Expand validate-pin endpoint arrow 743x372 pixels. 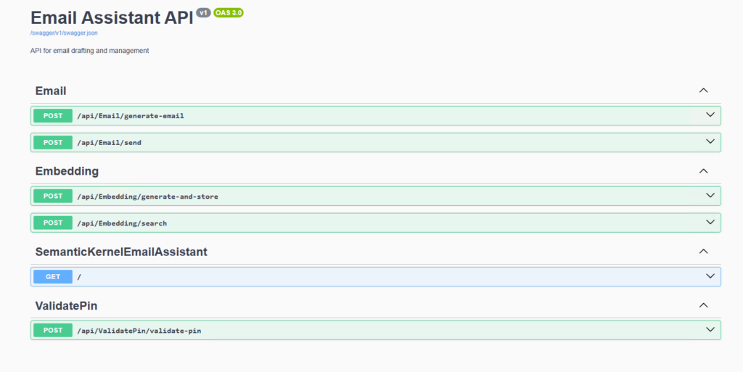710,329
